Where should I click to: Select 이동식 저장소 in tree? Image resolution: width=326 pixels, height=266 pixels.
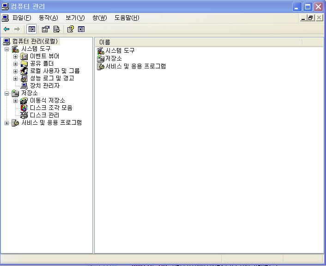pos(48,101)
